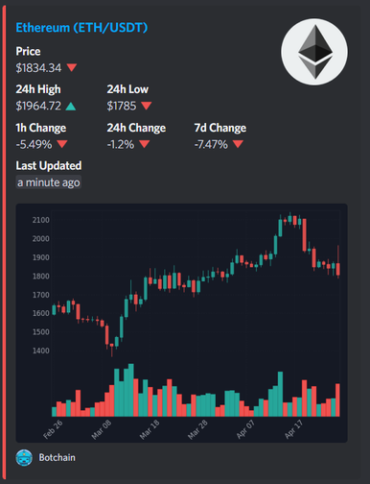Open the candlestick chart image

(181, 323)
